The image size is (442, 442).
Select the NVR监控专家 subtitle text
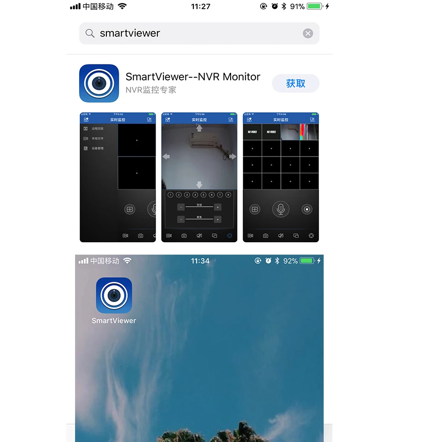[151, 90]
